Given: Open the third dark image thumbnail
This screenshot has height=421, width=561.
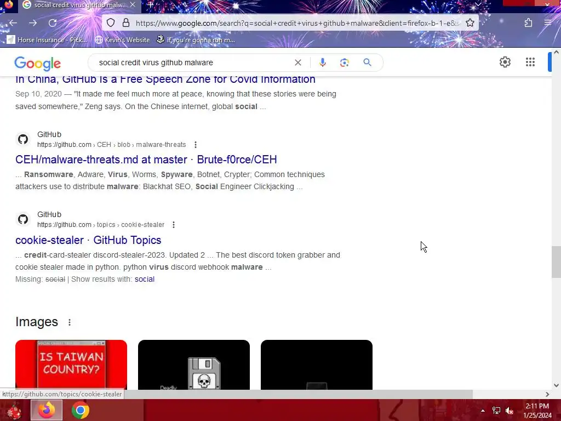Looking at the screenshot, I should click(317, 365).
